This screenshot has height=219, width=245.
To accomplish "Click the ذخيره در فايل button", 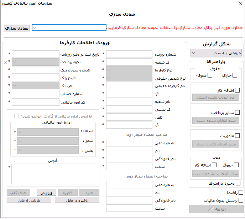I will tap(77, 200).
